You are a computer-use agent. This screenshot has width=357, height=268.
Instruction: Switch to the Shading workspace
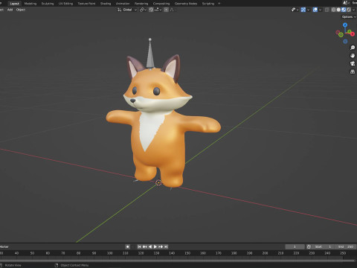tap(106, 4)
